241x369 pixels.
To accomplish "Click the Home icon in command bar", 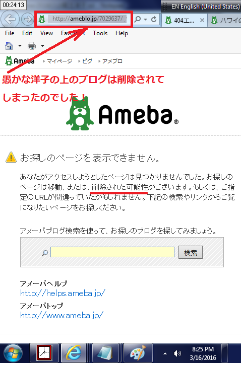I will 9,46.
